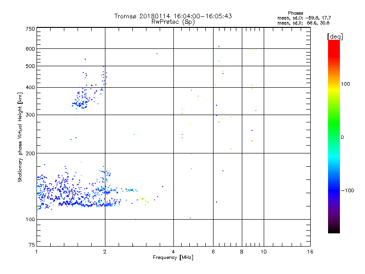
Task: Click the x-axis tick label '10'
Action: tap(264, 252)
